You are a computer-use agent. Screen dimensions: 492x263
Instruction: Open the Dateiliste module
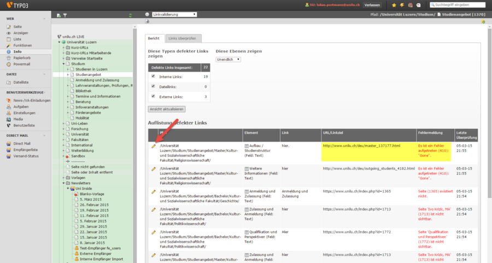[x=21, y=82]
